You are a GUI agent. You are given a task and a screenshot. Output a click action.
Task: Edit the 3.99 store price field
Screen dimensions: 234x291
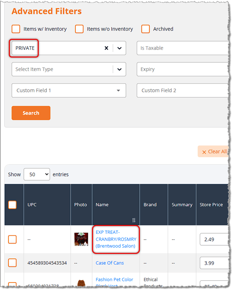pyautogui.click(x=214, y=263)
